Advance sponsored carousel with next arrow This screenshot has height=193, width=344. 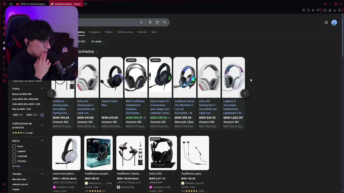pyautogui.click(x=245, y=94)
